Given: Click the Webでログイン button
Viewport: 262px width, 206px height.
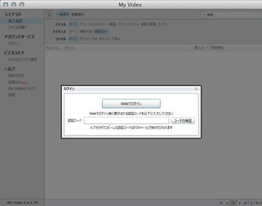Looking at the screenshot, I should (131, 104).
